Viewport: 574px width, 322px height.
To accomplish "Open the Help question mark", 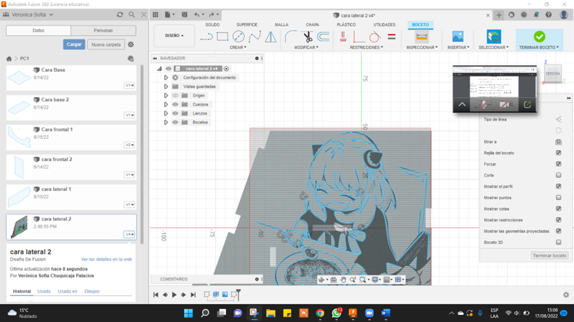I will pyautogui.click(x=548, y=15).
